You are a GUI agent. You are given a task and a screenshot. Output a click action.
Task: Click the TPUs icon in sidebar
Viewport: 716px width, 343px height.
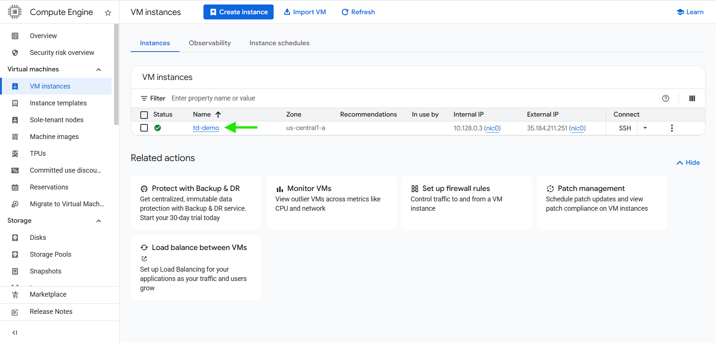point(15,154)
